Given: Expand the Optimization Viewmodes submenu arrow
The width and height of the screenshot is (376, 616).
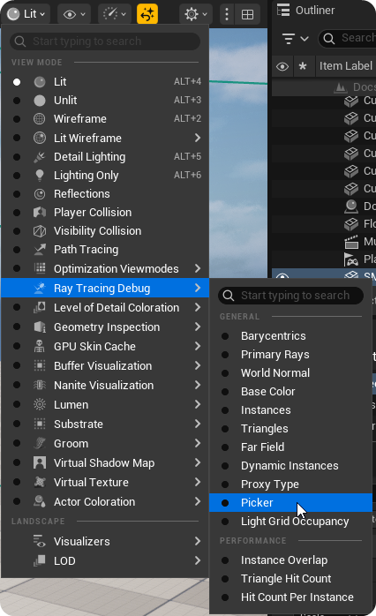Looking at the screenshot, I should pos(198,268).
